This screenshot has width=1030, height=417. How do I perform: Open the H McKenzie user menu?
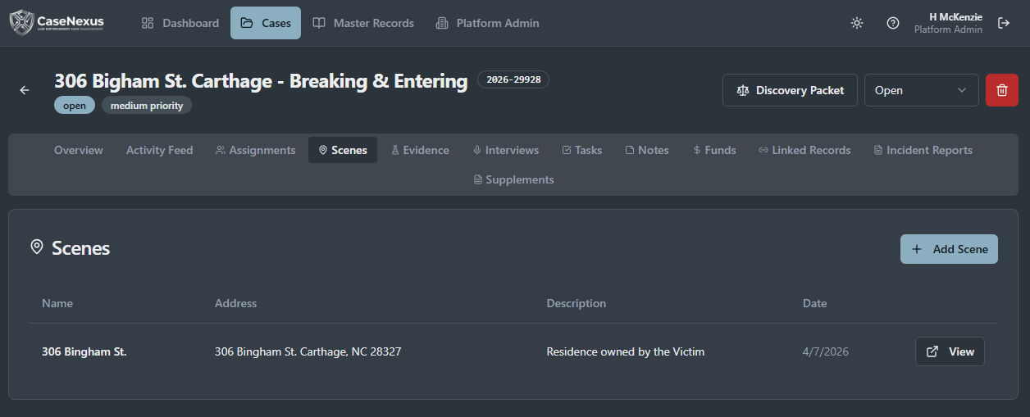click(x=948, y=23)
